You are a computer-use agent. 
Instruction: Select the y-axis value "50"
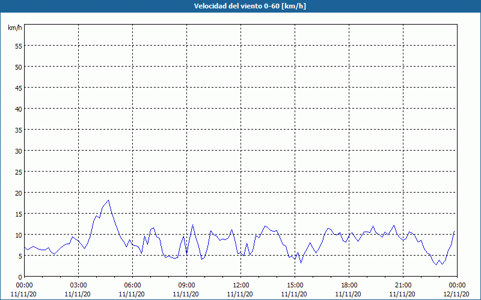19,67
